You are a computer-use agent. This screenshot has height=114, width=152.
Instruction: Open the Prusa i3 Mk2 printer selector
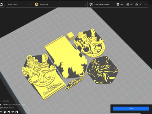pyautogui.click(x=20, y=4)
